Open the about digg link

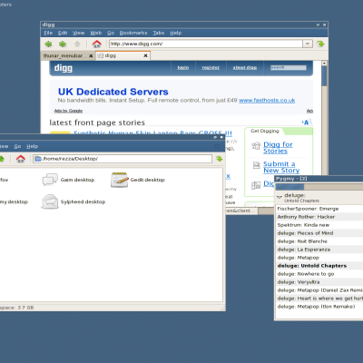coord(245,67)
